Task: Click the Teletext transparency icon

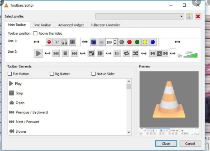Action: click(x=101, y=42)
